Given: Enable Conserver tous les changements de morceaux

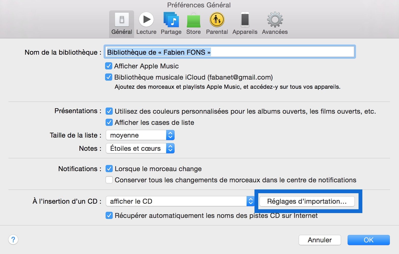Looking at the screenshot, I should (109, 180).
